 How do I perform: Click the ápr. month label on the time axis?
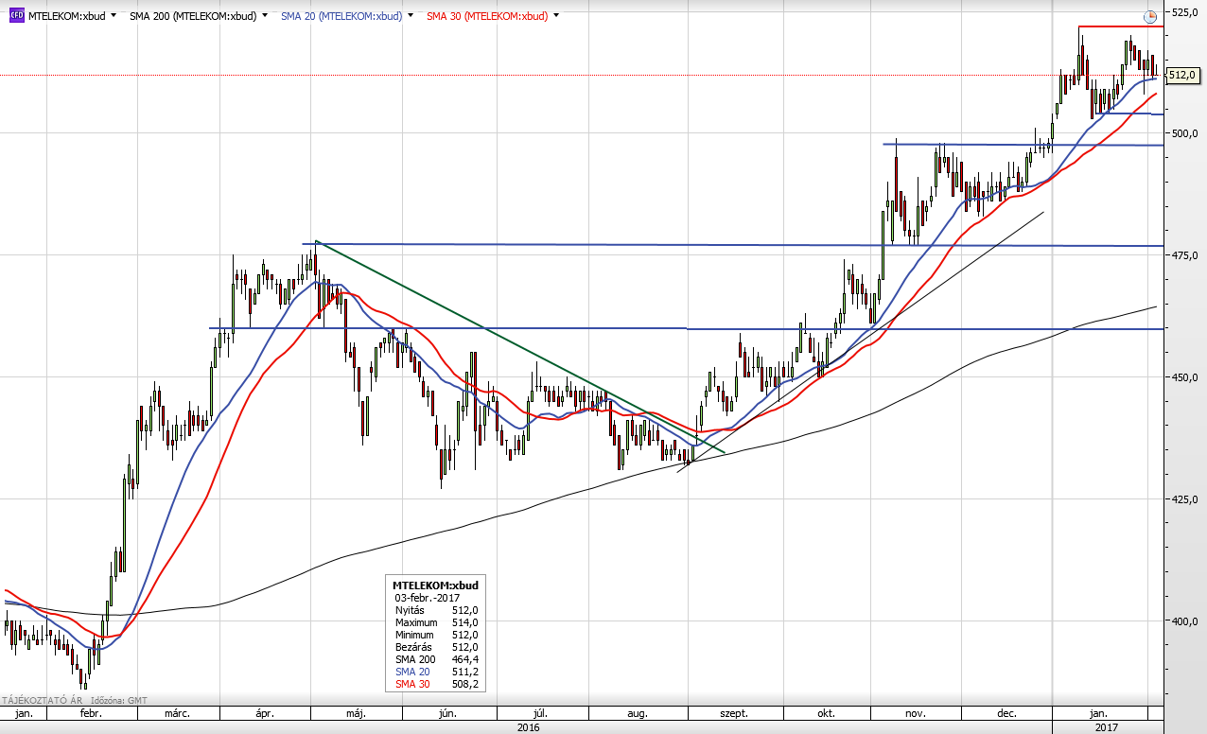[x=266, y=713]
